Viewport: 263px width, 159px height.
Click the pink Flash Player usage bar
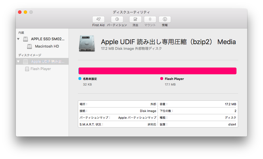tap(157, 71)
